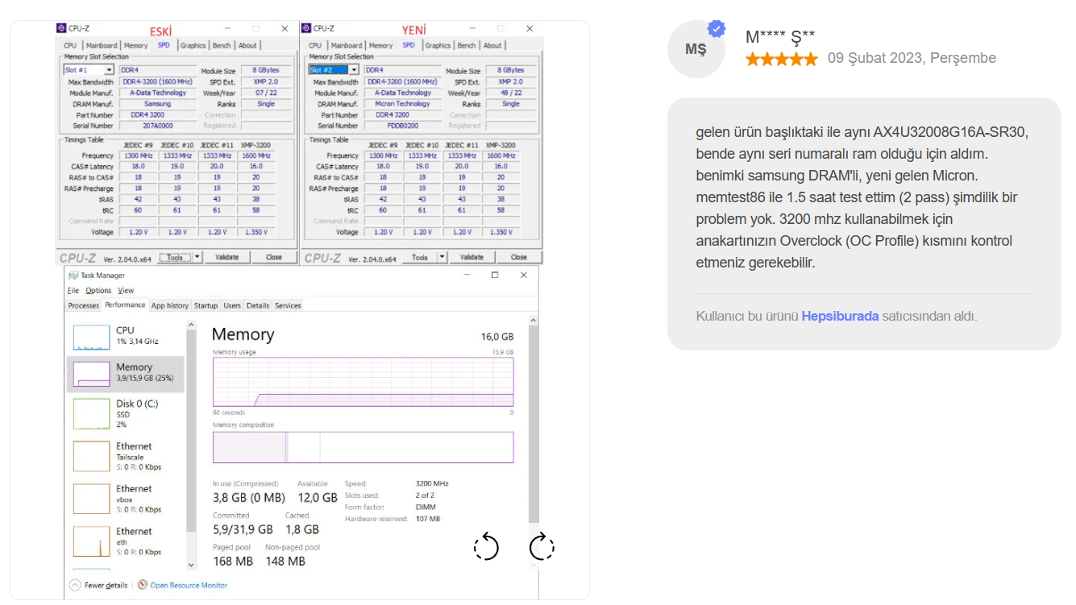The height and width of the screenshot is (605, 1076).
Task: Click the Speed value '3200 MHz' in Task Manager
Action: click(432, 484)
